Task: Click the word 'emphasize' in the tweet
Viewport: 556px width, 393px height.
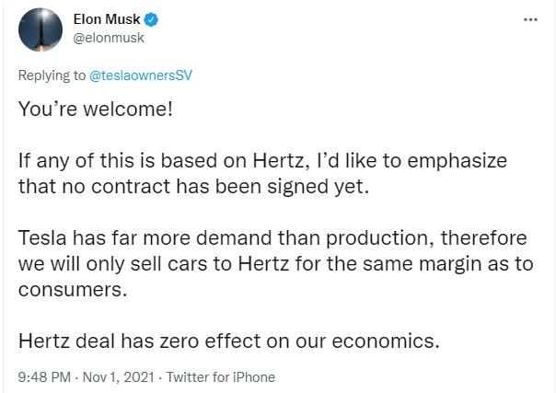Action: pos(458,161)
